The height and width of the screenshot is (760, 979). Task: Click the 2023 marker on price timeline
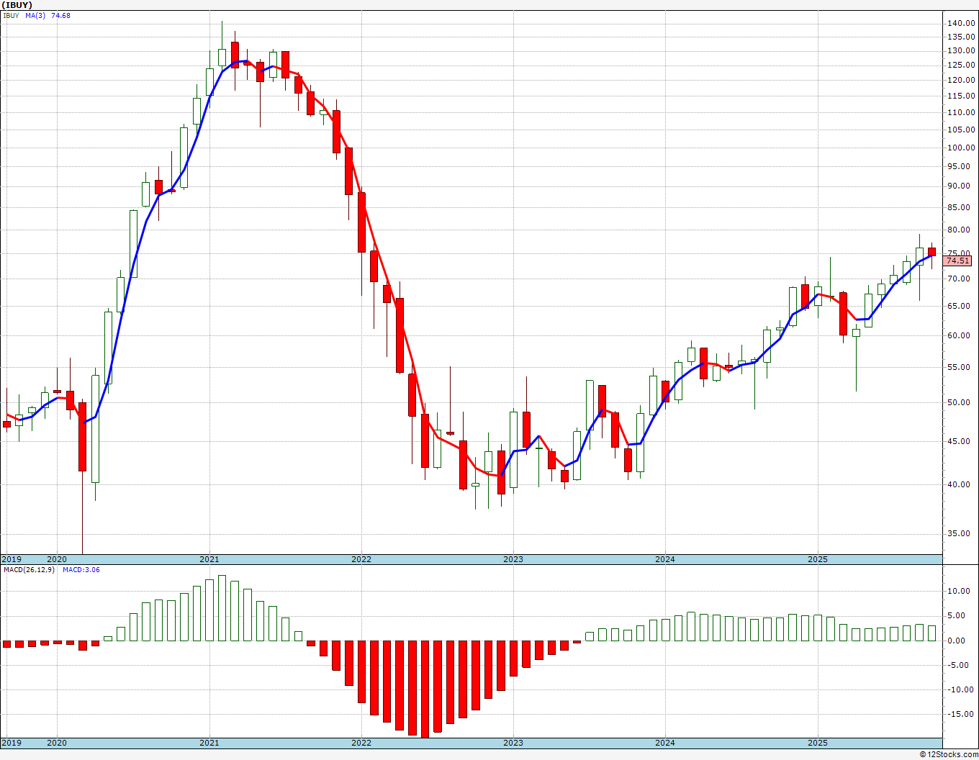[513, 559]
